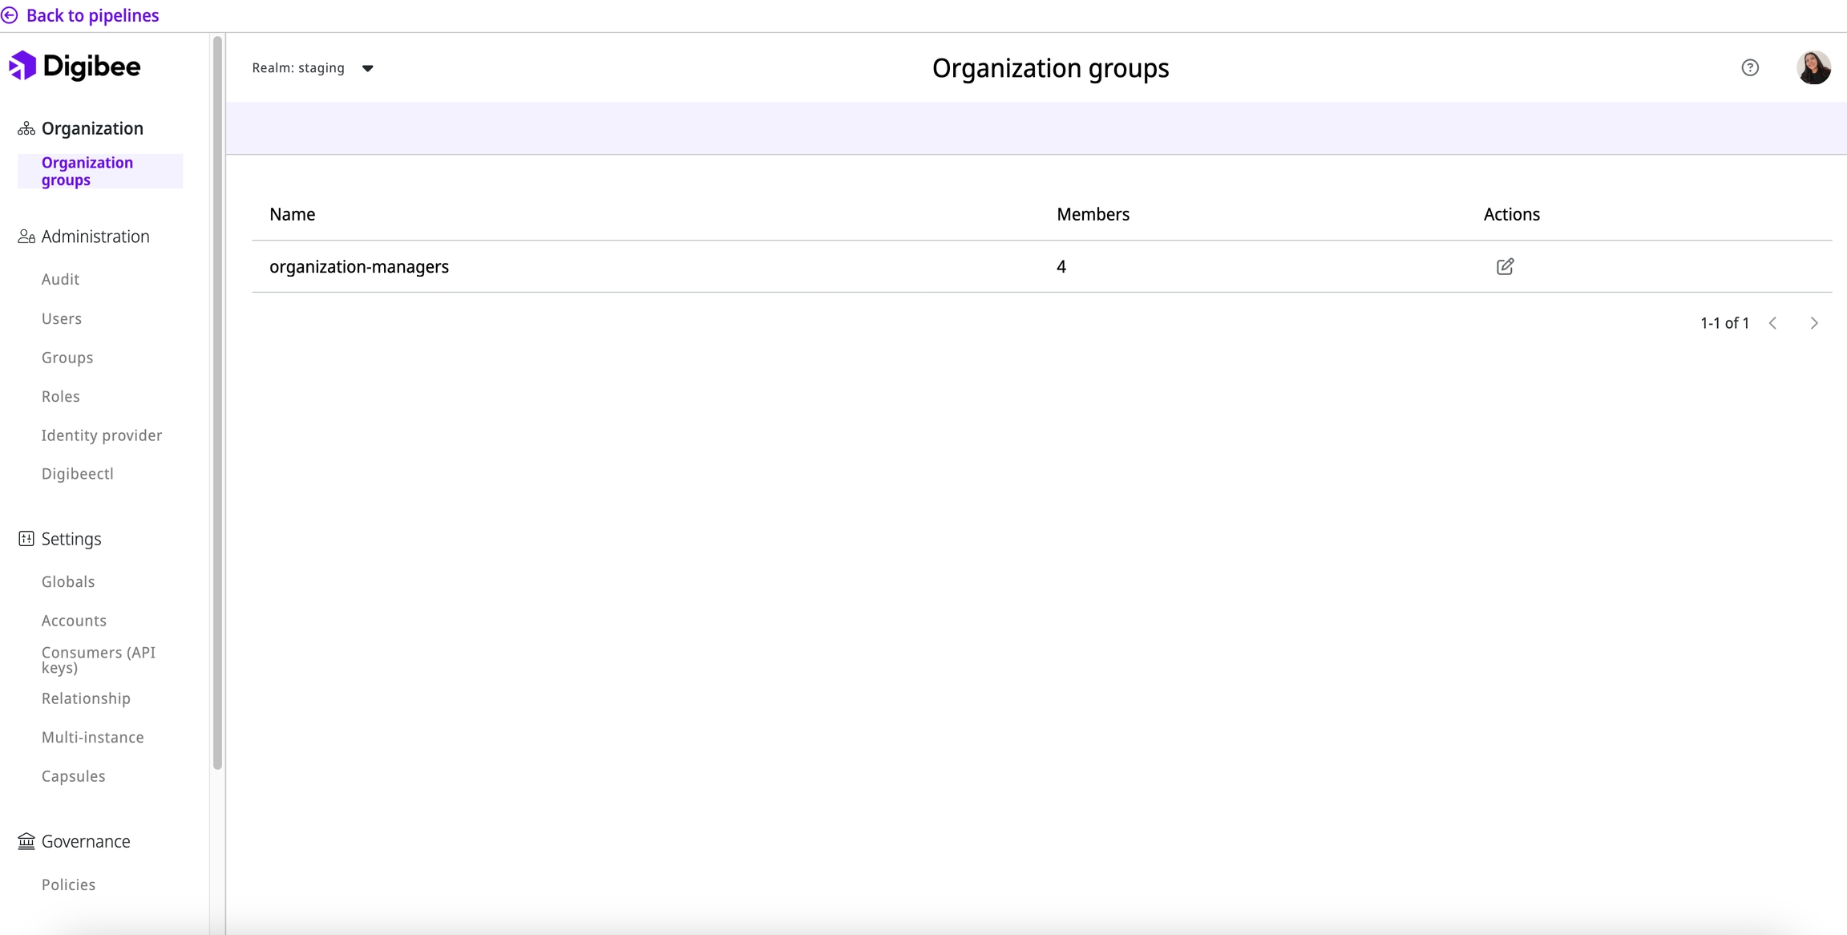1847x935 pixels.
Task: Click the user profile avatar
Action: (x=1813, y=68)
